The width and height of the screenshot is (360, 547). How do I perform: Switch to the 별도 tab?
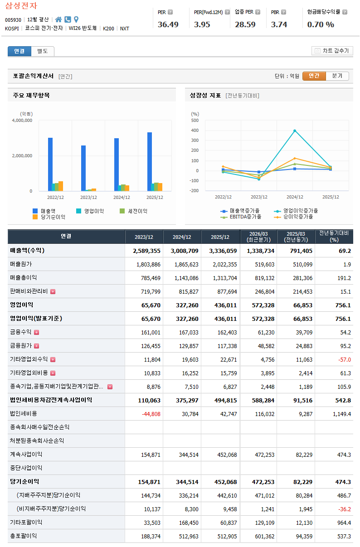43,51
